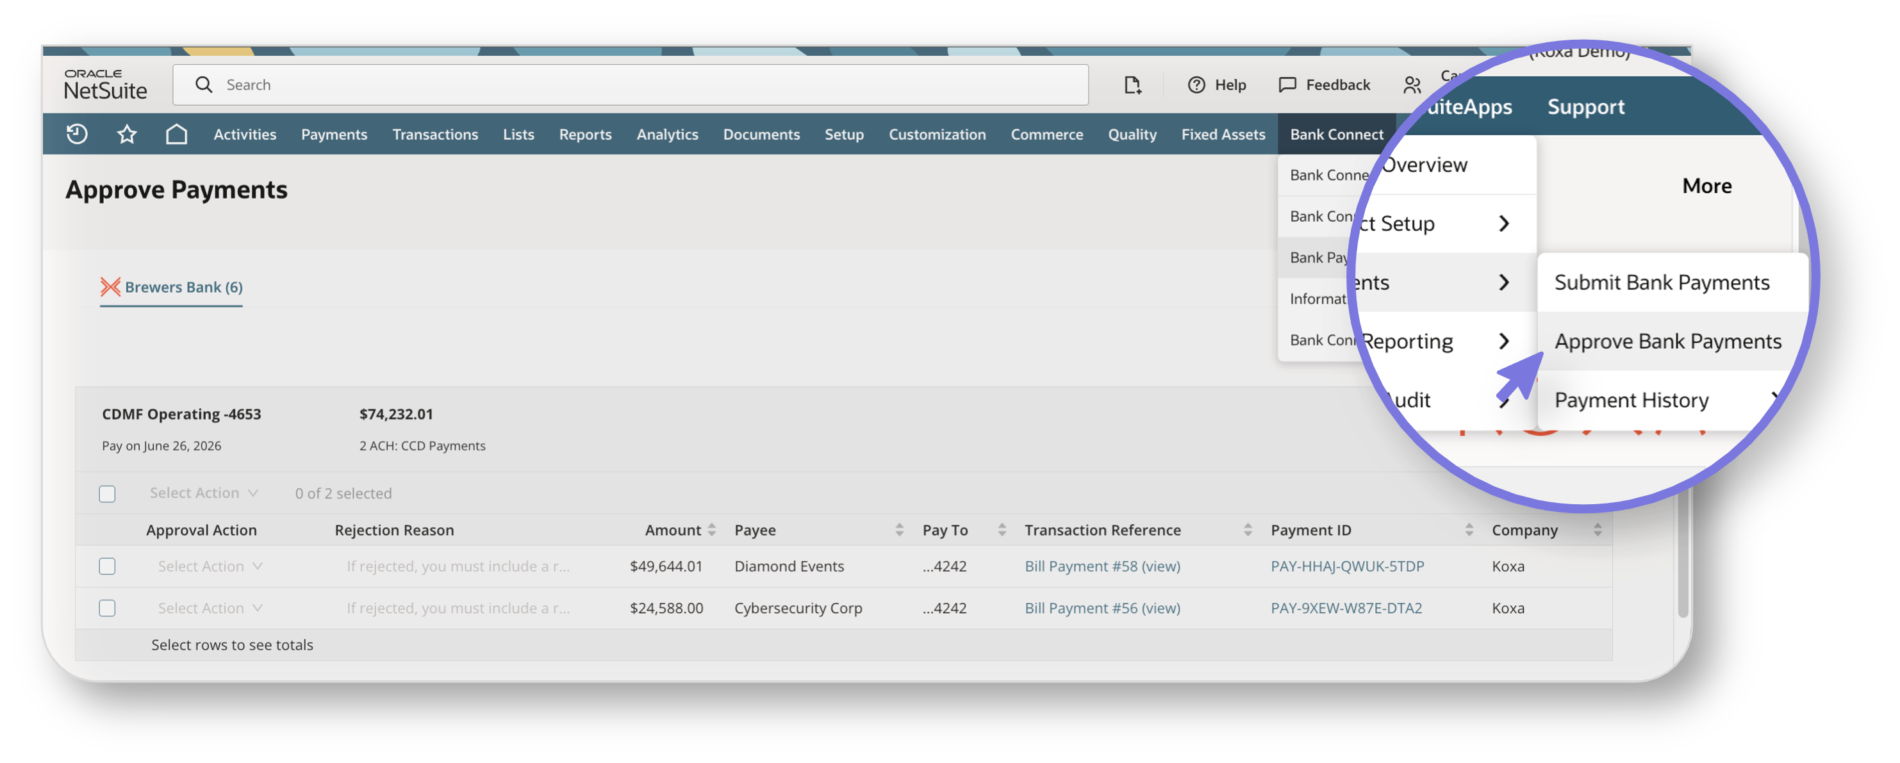Image resolution: width=1900 pixels, height=763 pixels.
Task: Open Bill Payment #56 (view) link
Action: tap(1102, 608)
